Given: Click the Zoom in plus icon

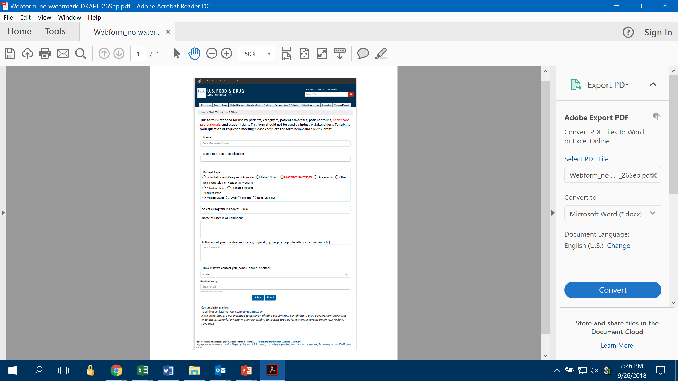Looking at the screenshot, I should pyautogui.click(x=226, y=54).
